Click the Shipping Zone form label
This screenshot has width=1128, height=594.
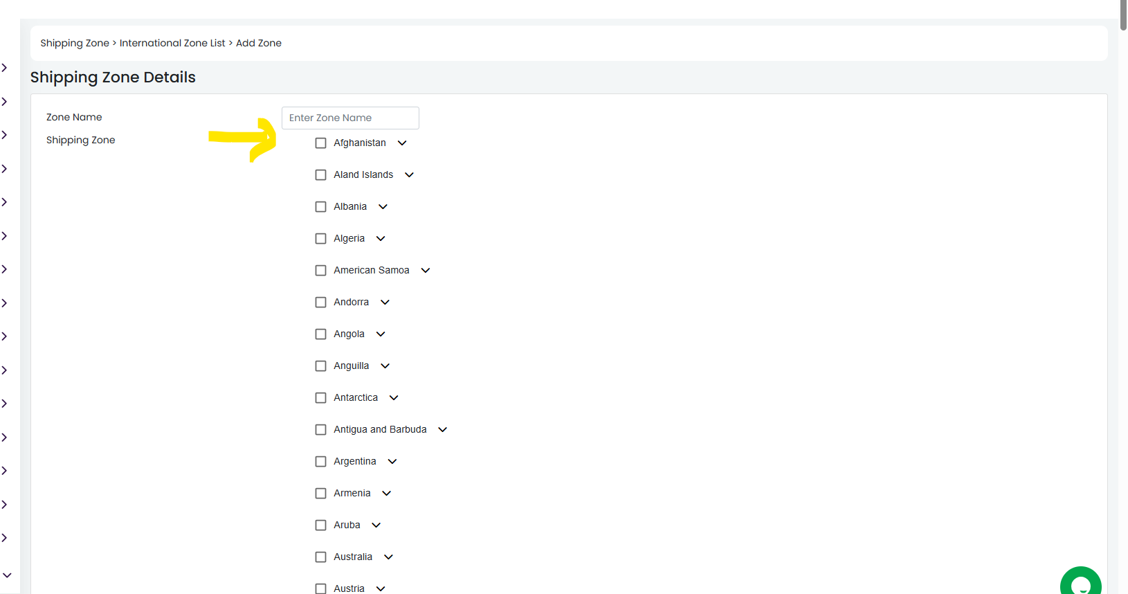point(81,141)
